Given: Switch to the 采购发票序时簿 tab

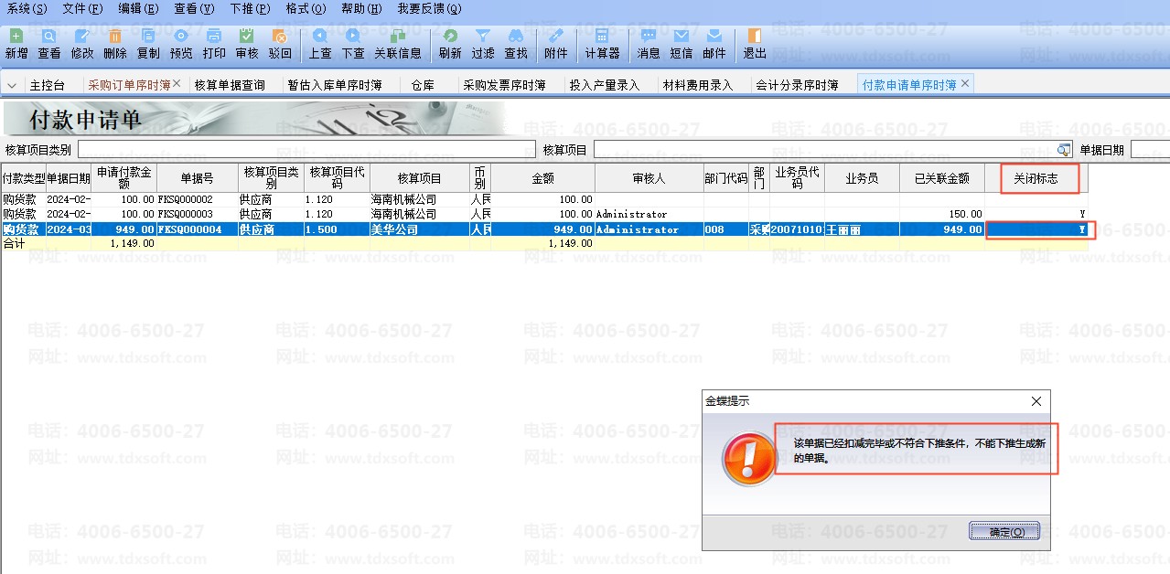Looking at the screenshot, I should coord(504,85).
